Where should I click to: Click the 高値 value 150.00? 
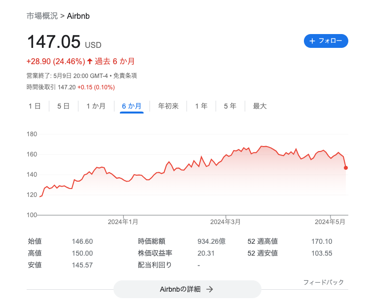pyautogui.click(x=82, y=253)
